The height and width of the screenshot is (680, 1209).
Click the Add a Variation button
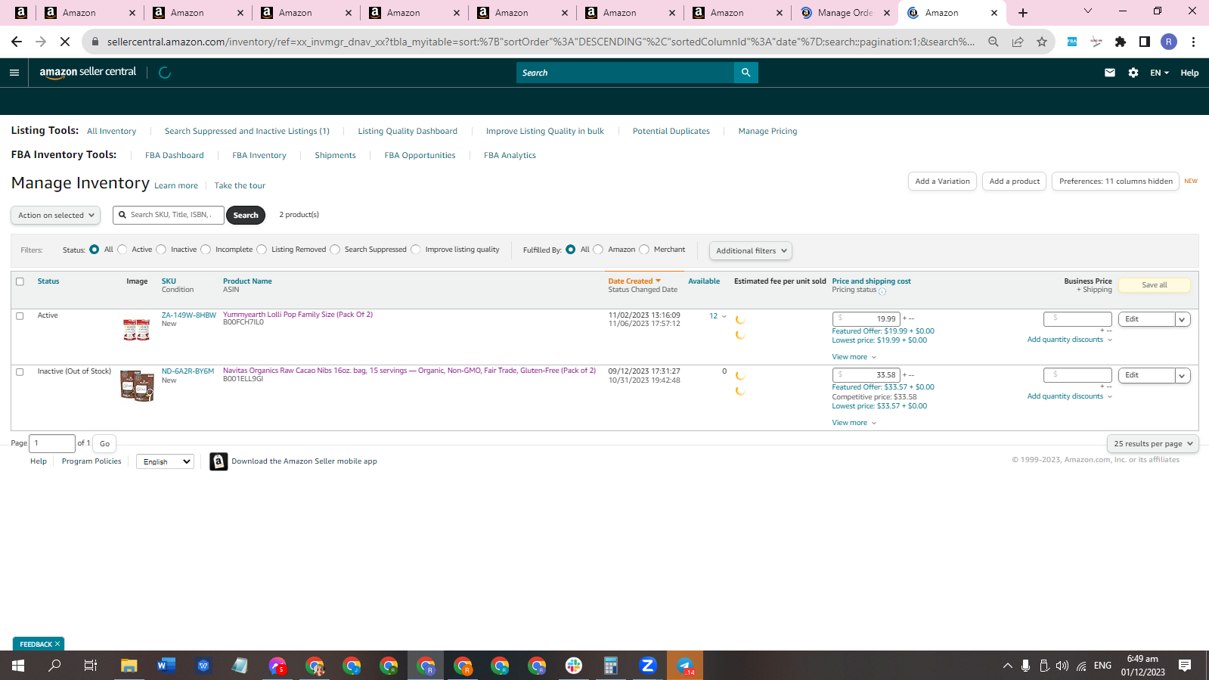click(x=942, y=182)
